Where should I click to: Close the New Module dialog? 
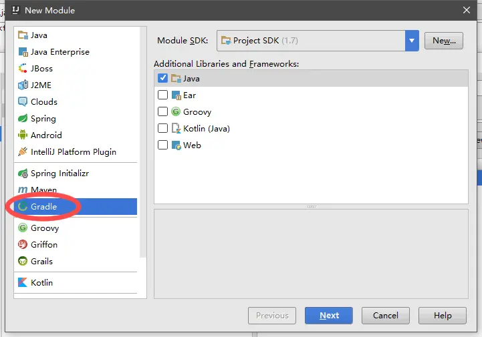click(x=467, y=10)
